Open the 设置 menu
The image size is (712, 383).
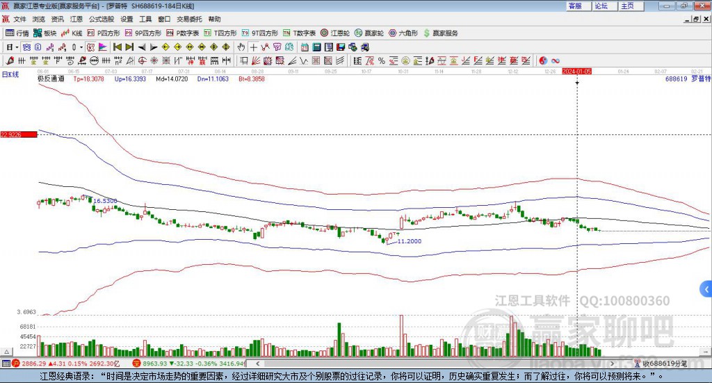[x=127, y=19]
